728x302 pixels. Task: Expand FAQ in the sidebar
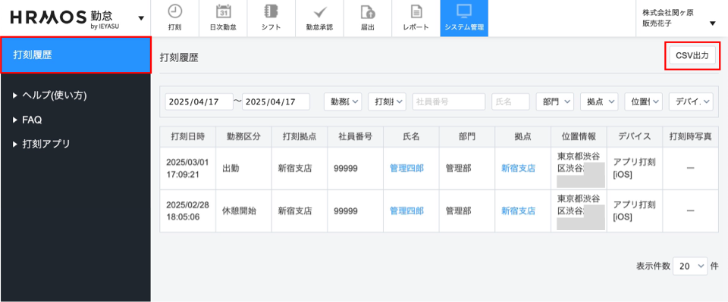click(27, 120)
